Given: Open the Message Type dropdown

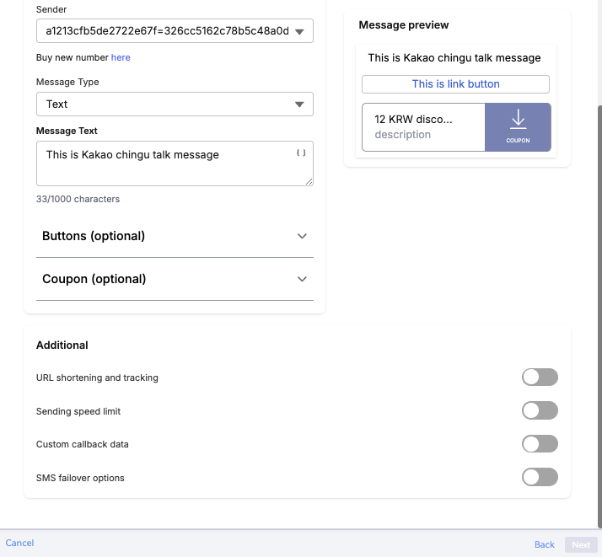Looking at the screenshot, I should pos(175,104).
